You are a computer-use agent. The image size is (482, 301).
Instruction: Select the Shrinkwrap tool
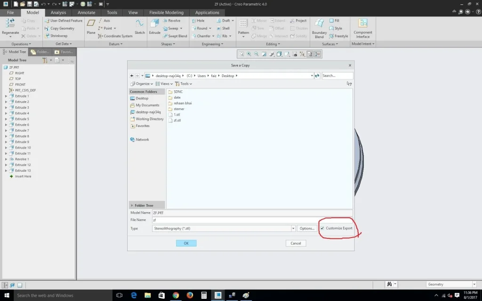point(56,36)
